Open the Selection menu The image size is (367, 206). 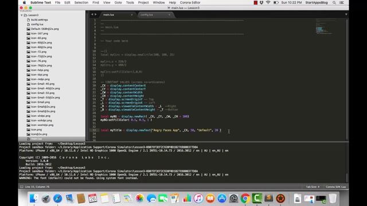(81, 2)
